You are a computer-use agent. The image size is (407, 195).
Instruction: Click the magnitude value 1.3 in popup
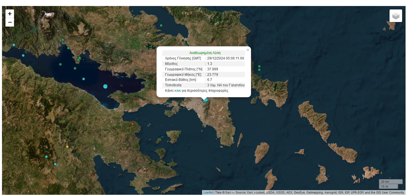210,64
